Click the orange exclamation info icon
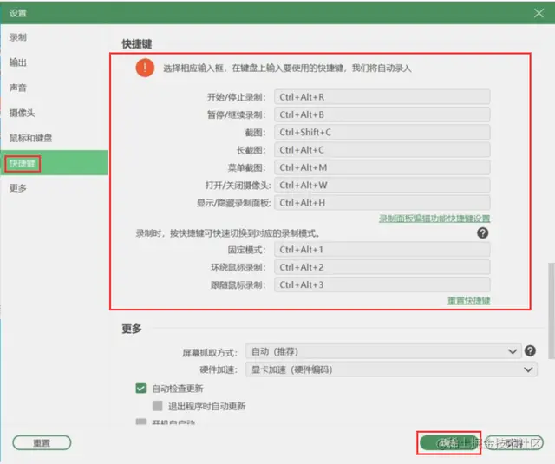This screenshot has width=555, height=464. point(145,68)
